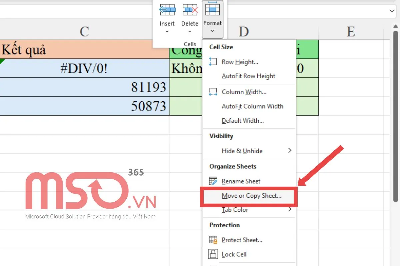Image resolution: width=400 pixels, height=266 pixels.
Task: Click the Rename Sheet icon
Action: click(x=214, y=181)
